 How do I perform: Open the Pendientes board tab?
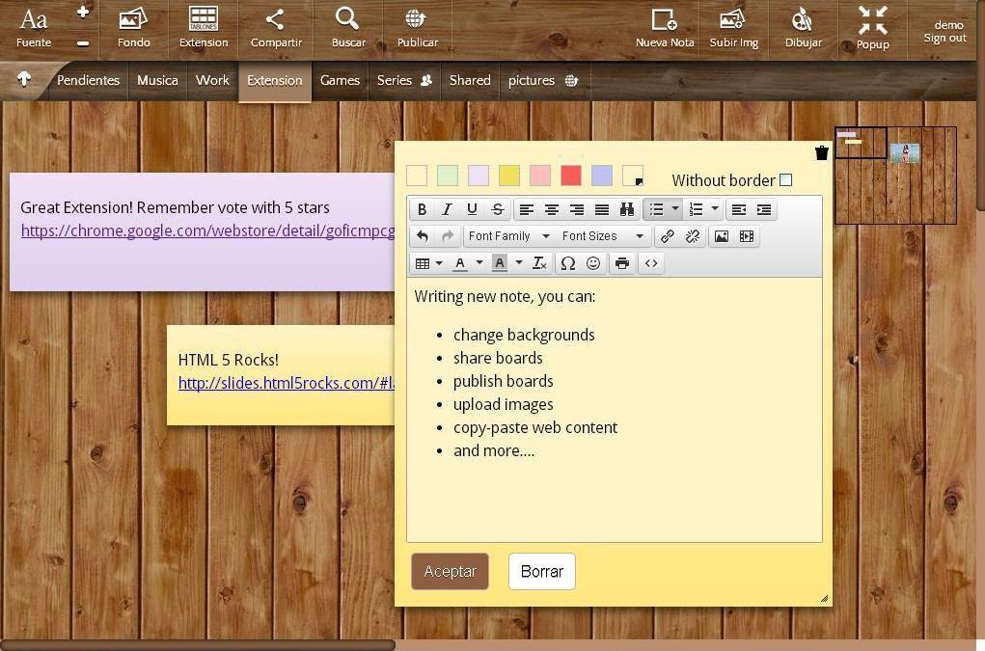88,80
